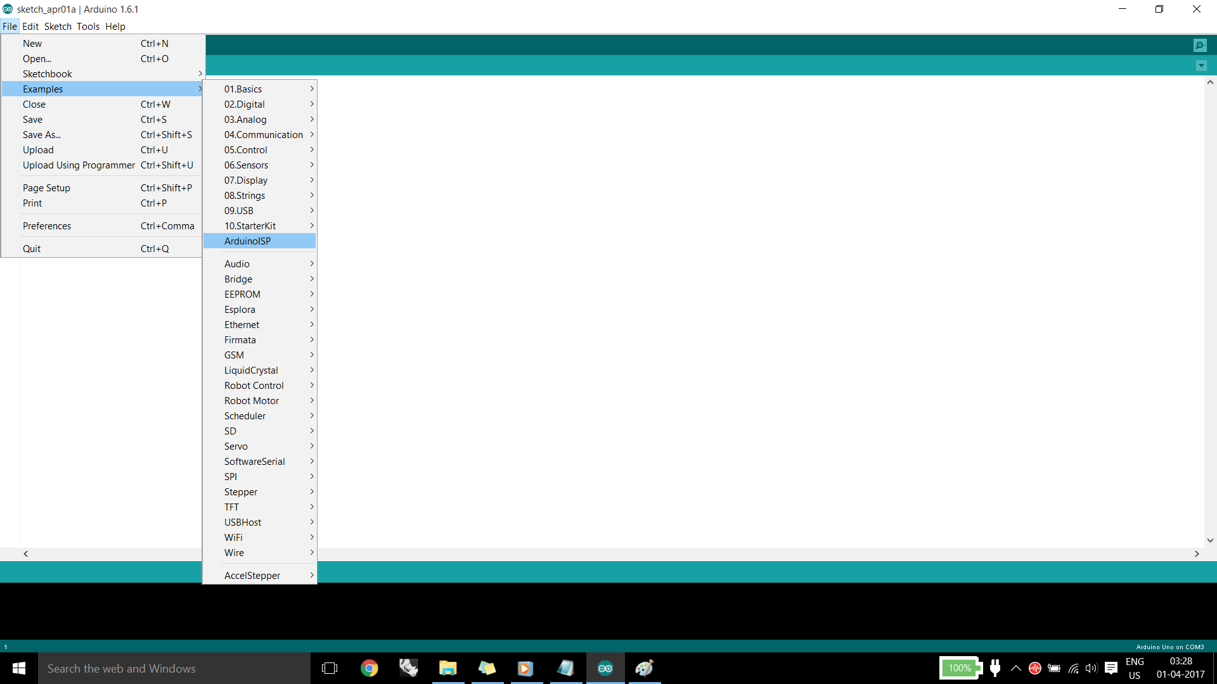Open the Tools menu
Viewport: 1217px width, 684px height.
pyautogui.click(x=88, y=27)
